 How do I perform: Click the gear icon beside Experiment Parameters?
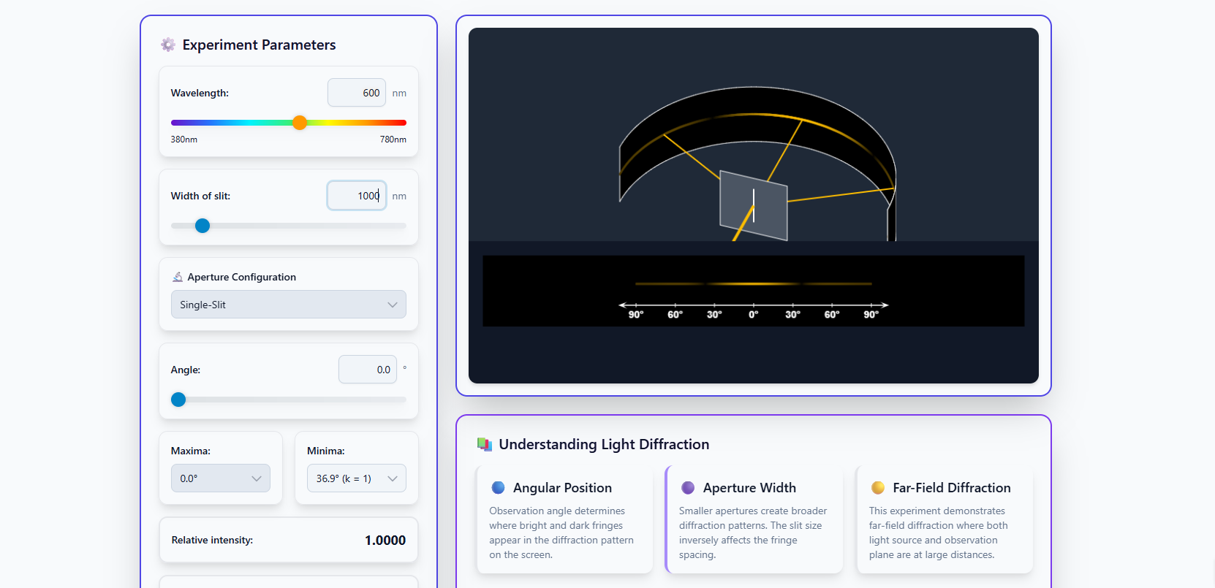168,45
